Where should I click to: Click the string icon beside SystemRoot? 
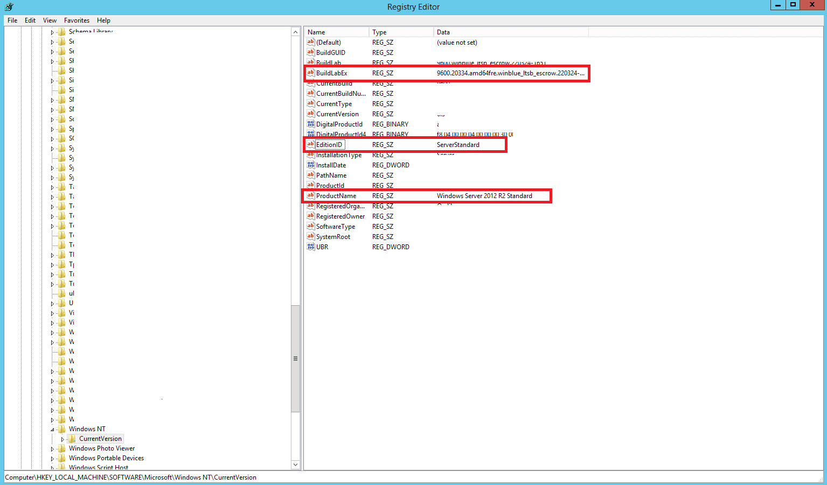coord(311,236)
